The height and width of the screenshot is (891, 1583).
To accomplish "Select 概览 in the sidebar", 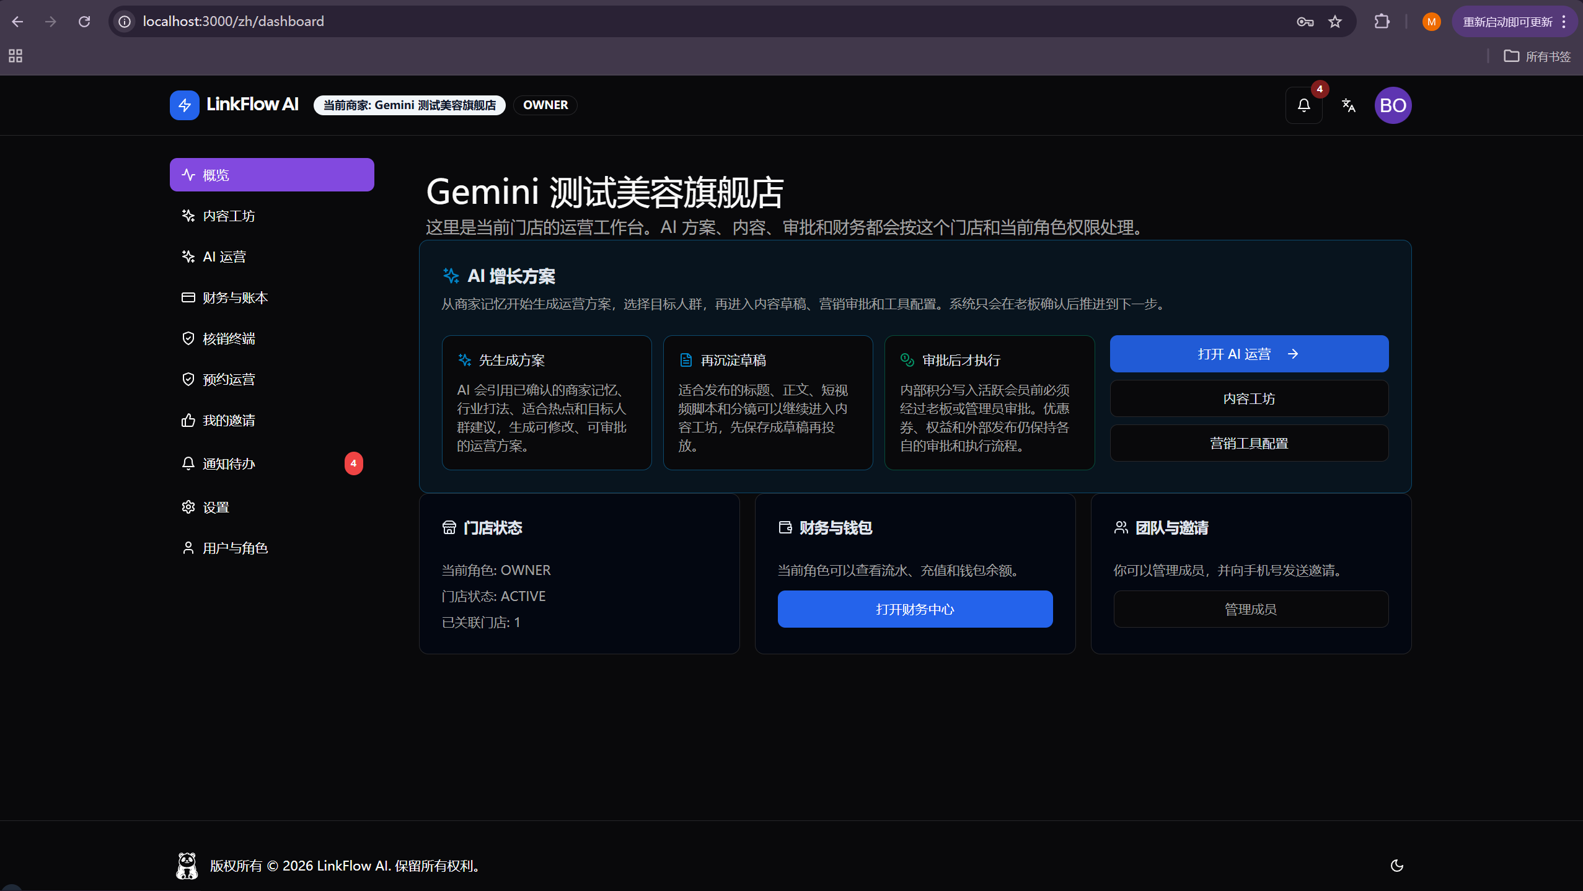I will 272,175.
